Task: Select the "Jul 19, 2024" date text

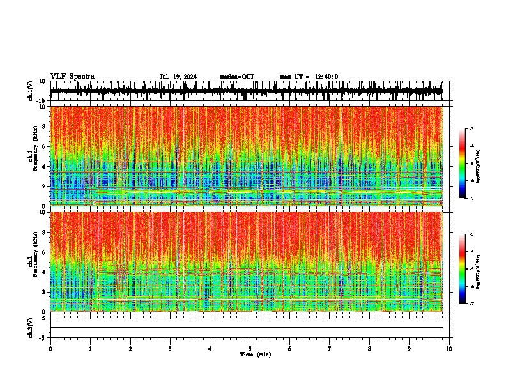Action: click(178, 77)
